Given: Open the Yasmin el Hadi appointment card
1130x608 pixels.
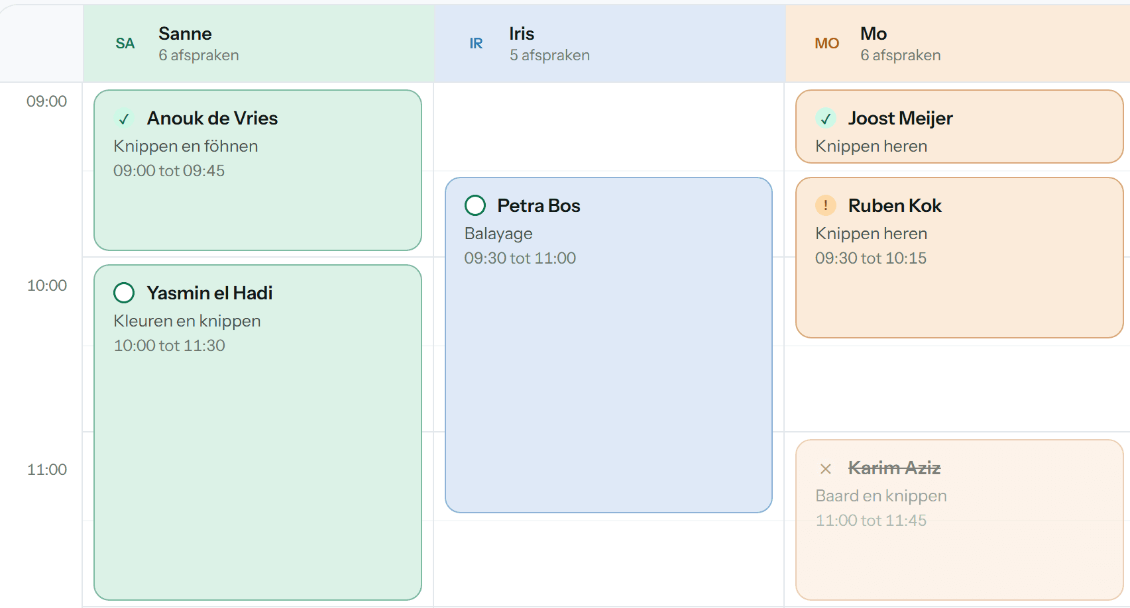Looking at the screenshot, I should [x=258, y=432].
